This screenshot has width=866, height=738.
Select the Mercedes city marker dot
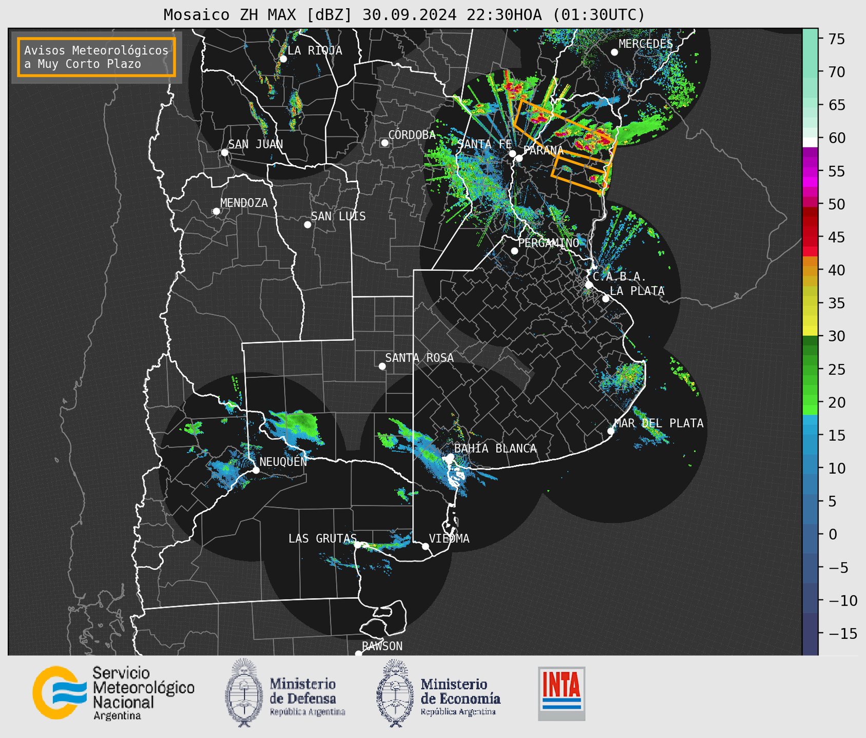614,52
